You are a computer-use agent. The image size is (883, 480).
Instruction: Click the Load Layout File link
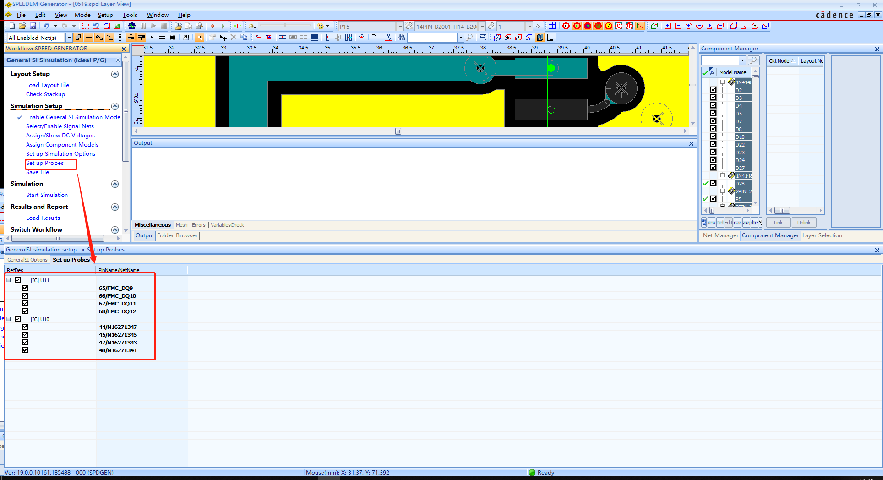pyautogui.click(x=48, y=85)
